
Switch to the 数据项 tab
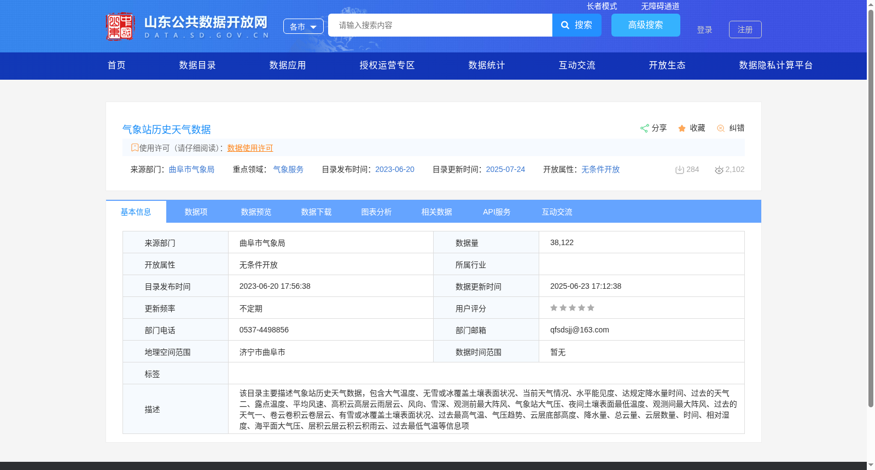(196, 212)
